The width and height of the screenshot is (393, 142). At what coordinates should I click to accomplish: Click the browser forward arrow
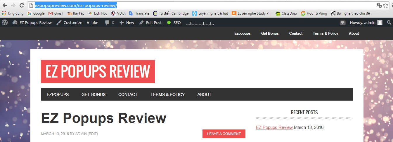[13, 5]
